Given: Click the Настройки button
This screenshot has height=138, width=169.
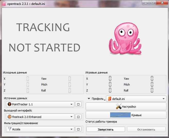Looking at the screenshot, I should point(126,106).
